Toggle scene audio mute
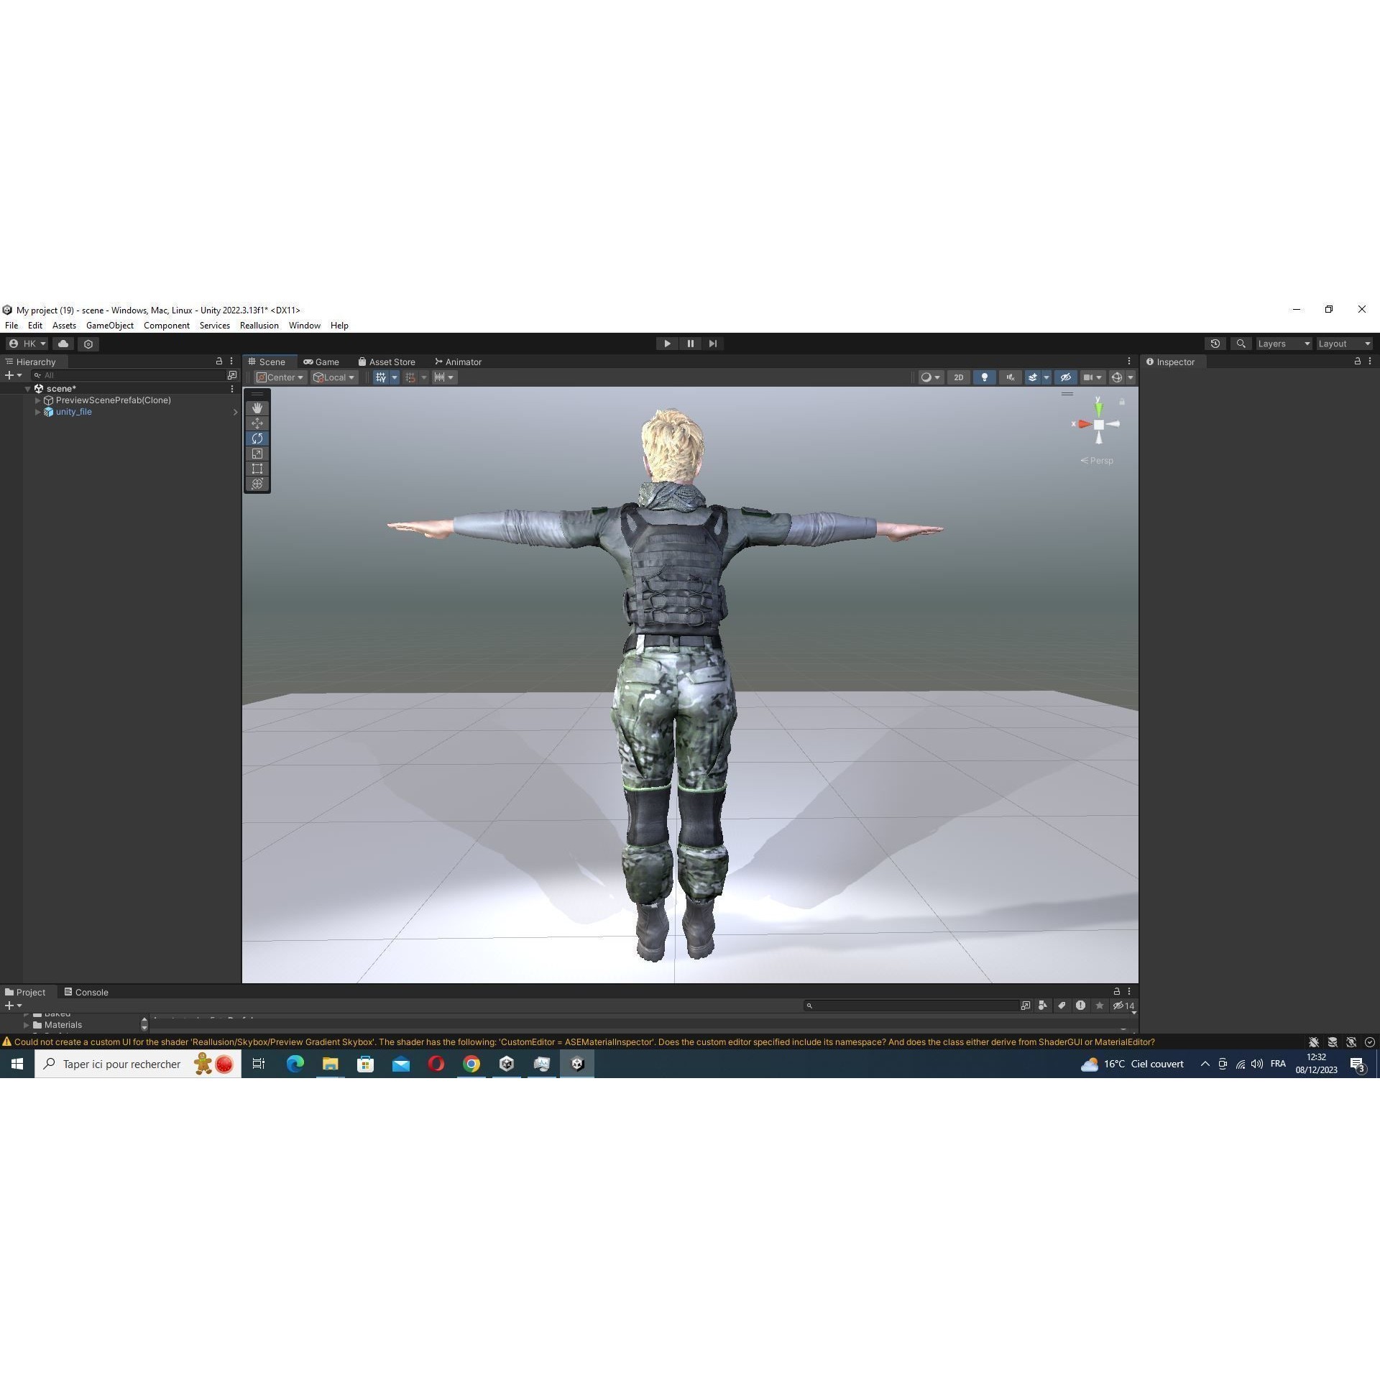 pos(1010,377)
